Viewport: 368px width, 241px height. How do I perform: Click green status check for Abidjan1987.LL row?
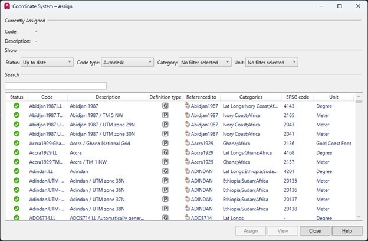17,106
